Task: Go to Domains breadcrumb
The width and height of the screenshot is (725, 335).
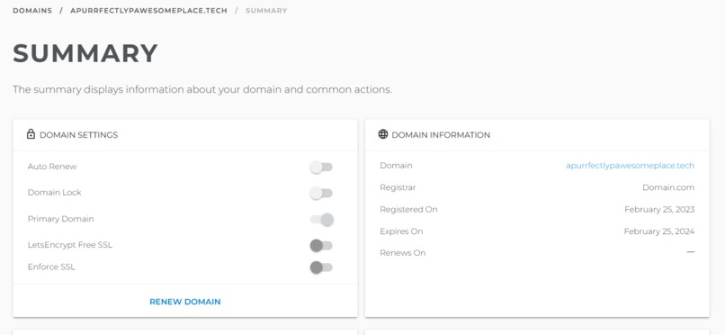Action: [32, 10]
